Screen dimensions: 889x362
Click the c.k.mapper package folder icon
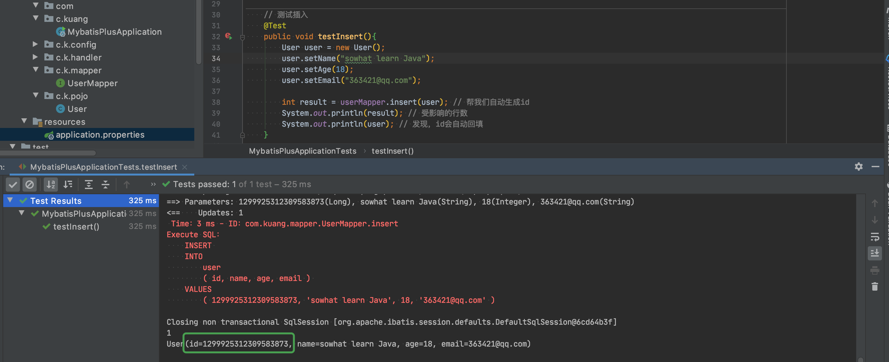[49, 70]
